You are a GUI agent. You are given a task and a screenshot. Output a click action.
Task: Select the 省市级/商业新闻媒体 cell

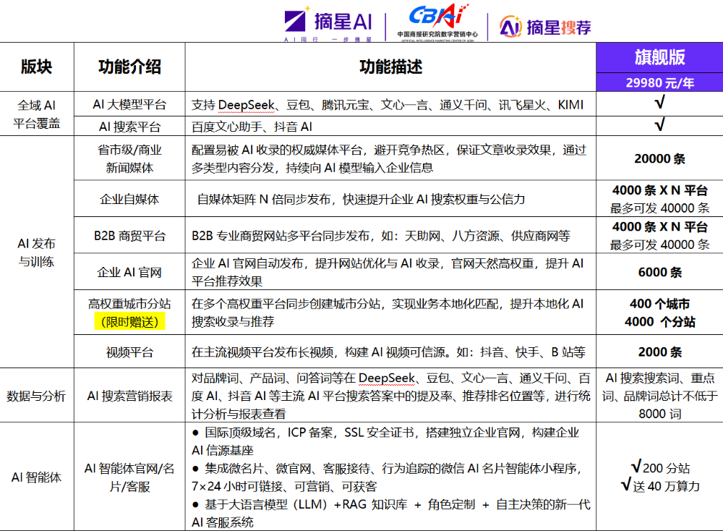click(x=129, y=158)
